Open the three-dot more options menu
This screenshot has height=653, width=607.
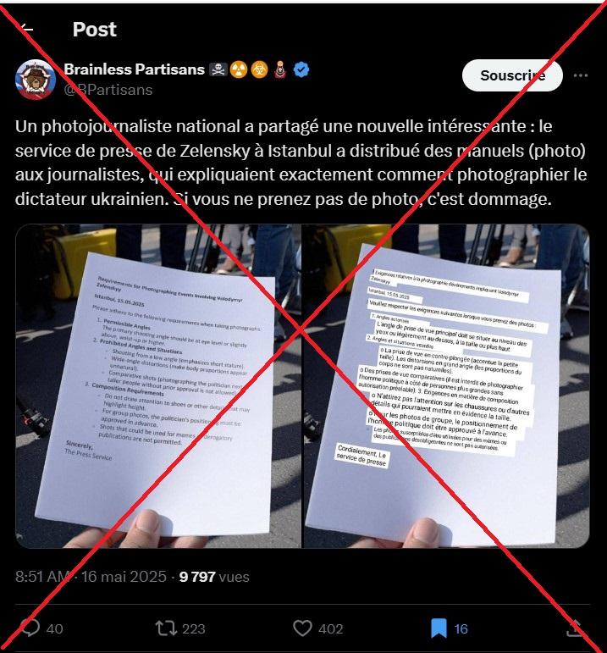[581, 75]
